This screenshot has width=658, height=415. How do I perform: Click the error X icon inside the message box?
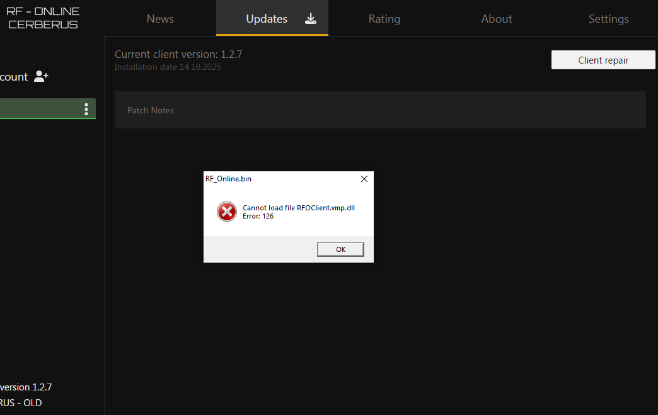(x=226, y=212)
